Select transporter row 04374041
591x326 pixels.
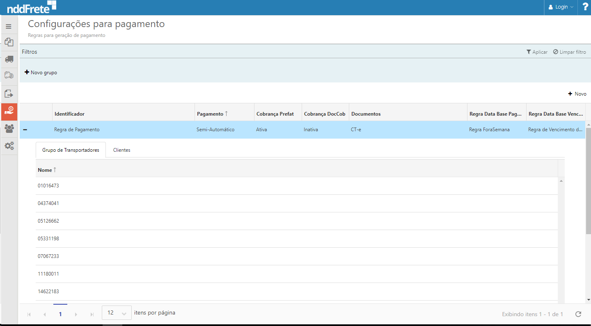(297, 203)
